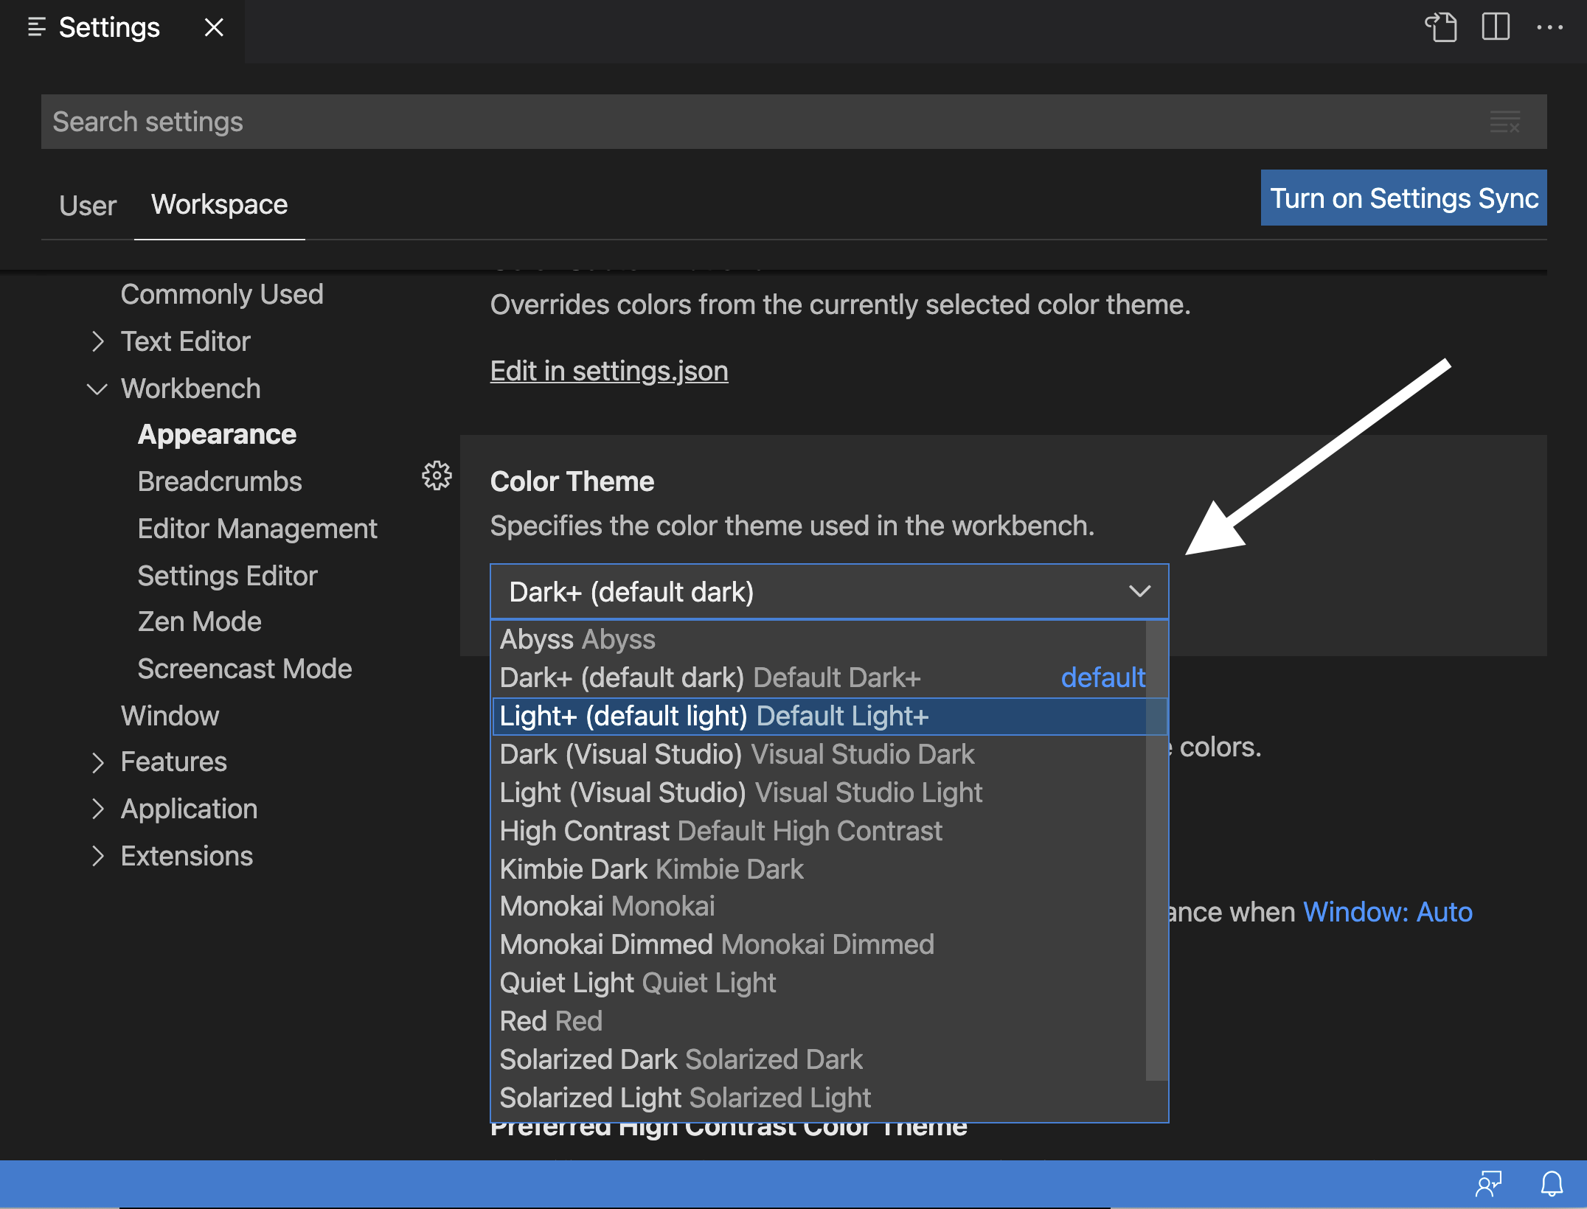Select the Workspace settings tab
The width and height of the screenshot is (1587, 1209).
point(219,205)
